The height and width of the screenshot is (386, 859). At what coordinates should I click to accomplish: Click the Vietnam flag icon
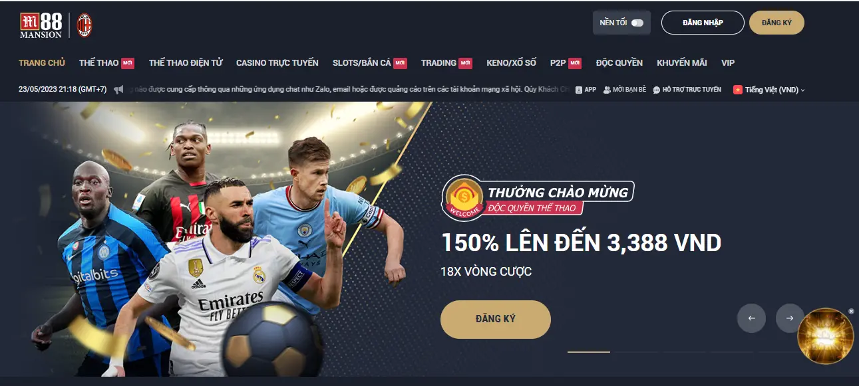click(737, 90)
